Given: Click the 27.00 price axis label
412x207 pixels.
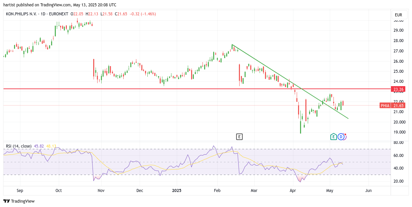Looking at the screenshot, I should pyautogui.click(x=398, y=51).
